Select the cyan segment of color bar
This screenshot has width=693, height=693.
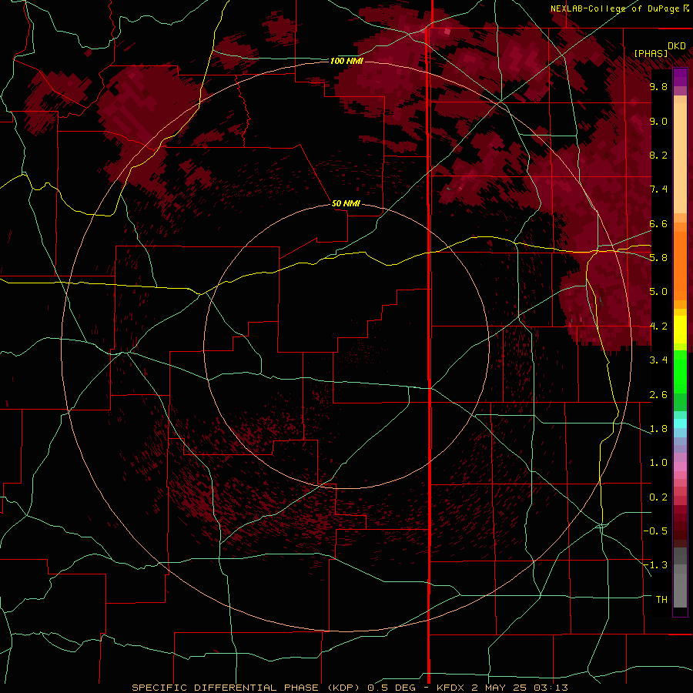tap(680, 423)
